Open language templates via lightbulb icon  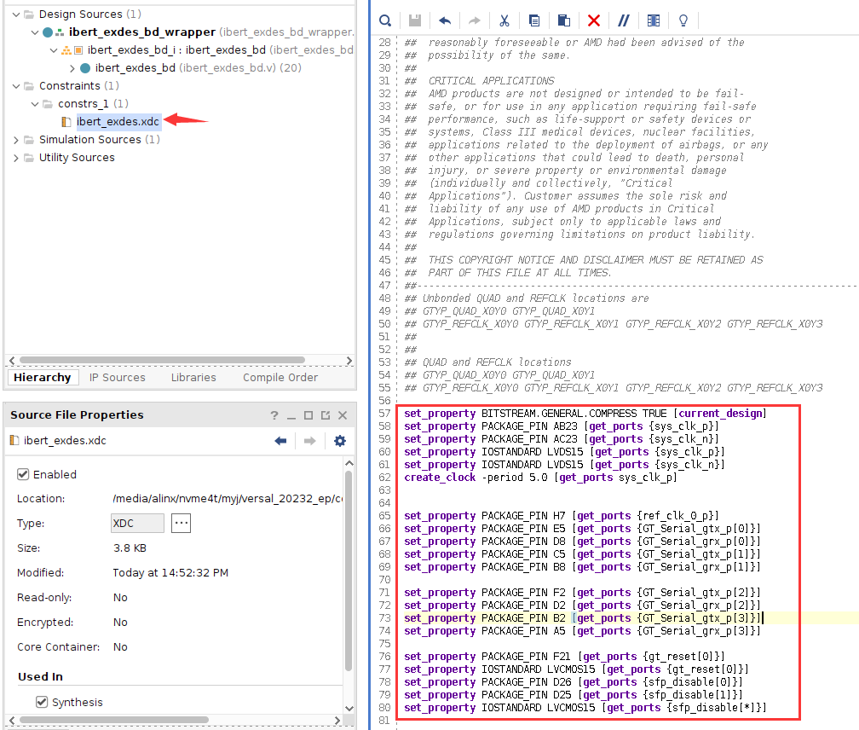click(683, 20)
